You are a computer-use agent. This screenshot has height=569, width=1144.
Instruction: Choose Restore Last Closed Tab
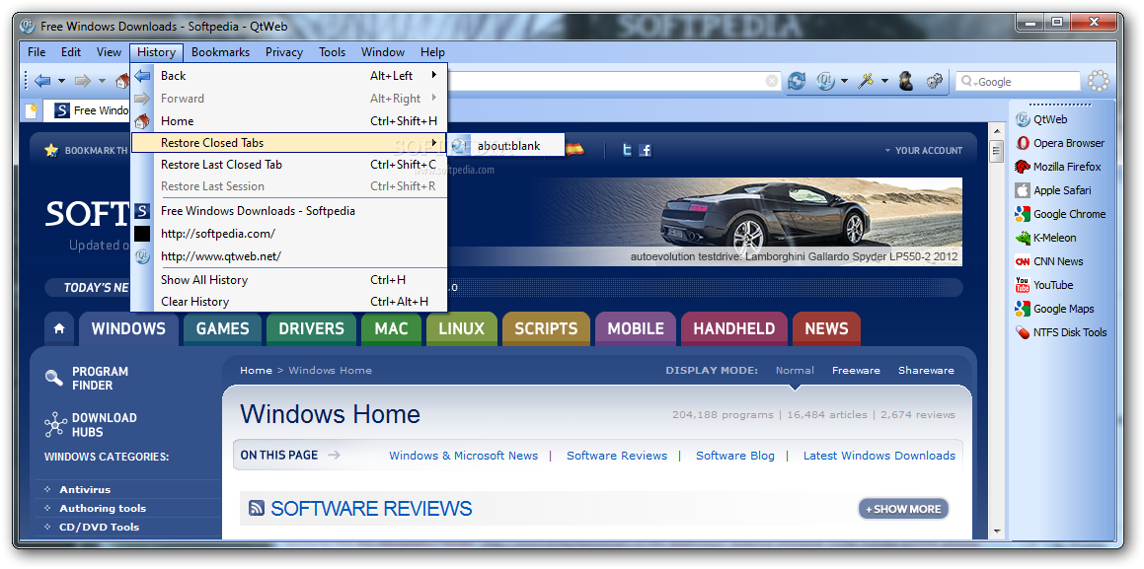[x=289, y=165]
